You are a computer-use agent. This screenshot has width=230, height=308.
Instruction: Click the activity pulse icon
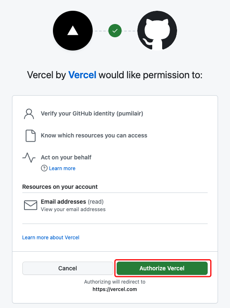(29, 158)
